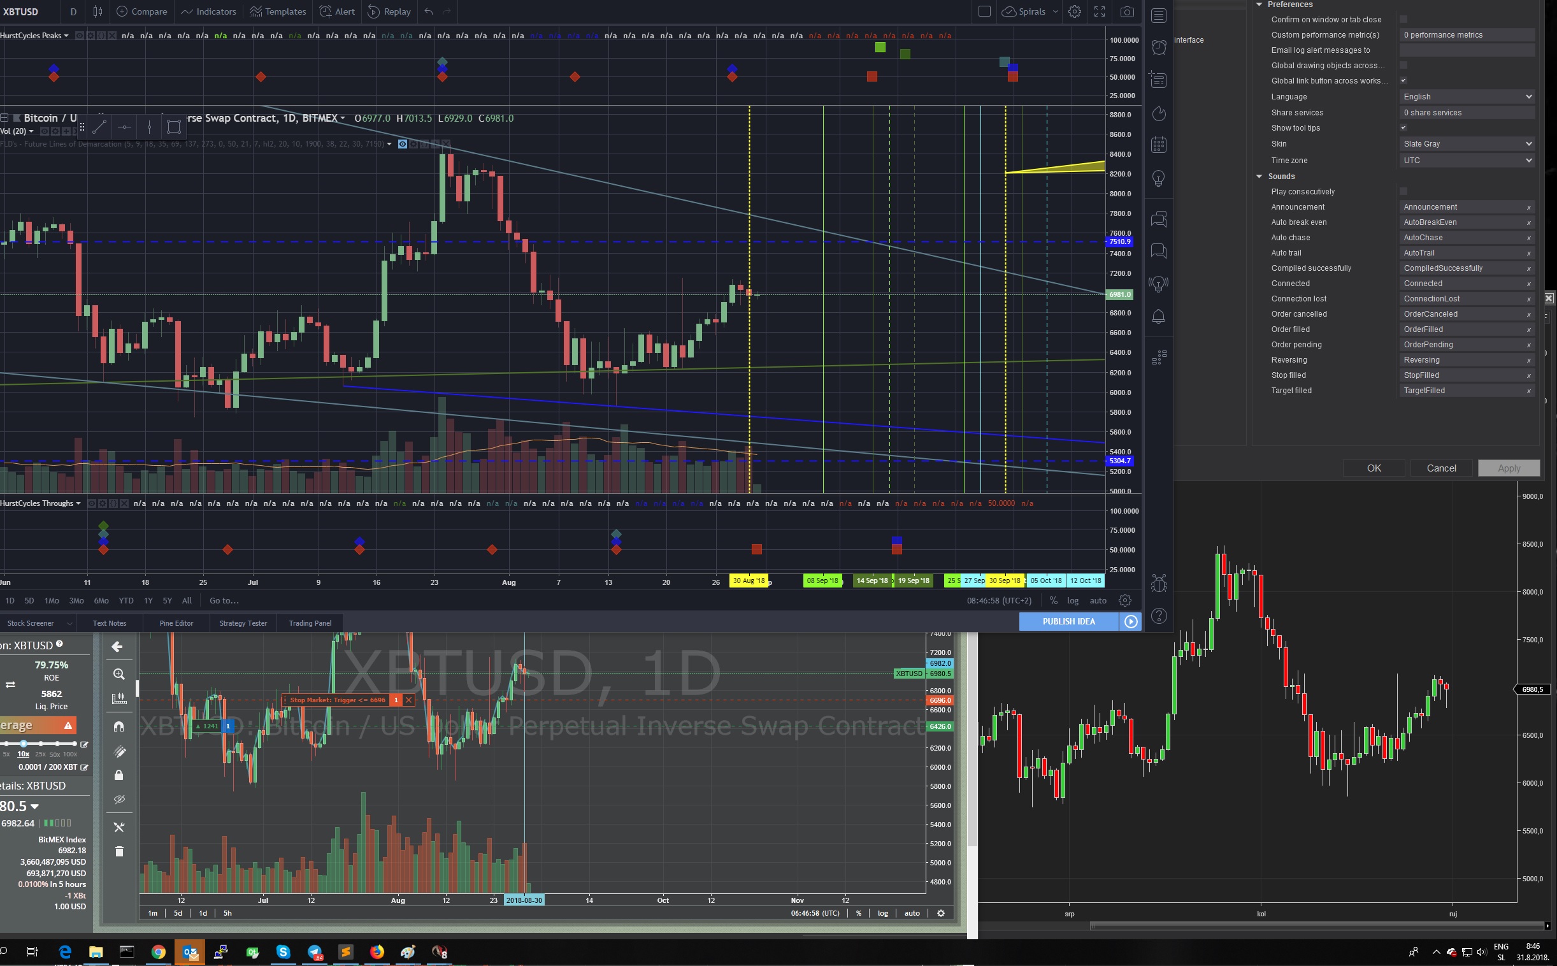The width and height of the screenshot is (1557, 966).
Task: Enable Confirm on window or tab close
Action: [1403, 19]
